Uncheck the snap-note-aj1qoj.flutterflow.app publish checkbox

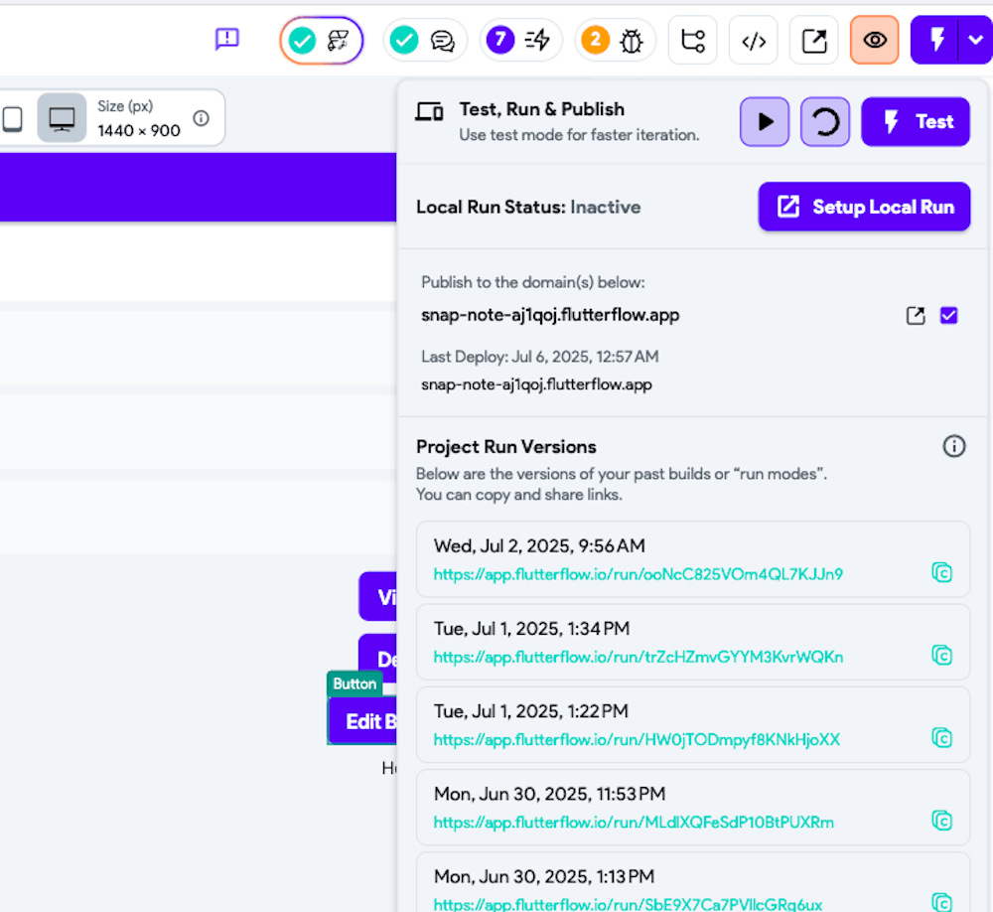tap(948, 315)
